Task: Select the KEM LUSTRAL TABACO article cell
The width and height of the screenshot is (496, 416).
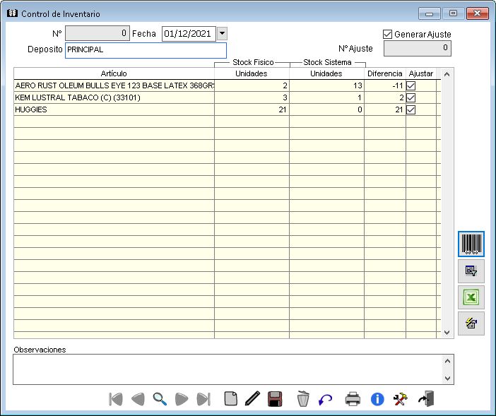Action: [114, 97]
